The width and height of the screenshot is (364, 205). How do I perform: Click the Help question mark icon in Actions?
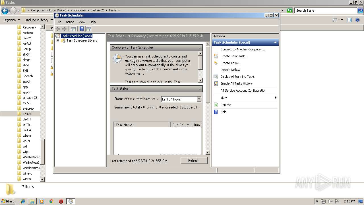click(x=216, y=112)
